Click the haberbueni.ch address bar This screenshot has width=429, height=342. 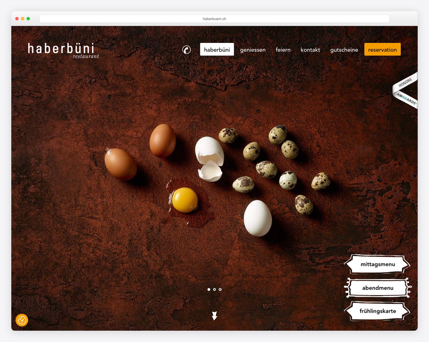[214, 19]
